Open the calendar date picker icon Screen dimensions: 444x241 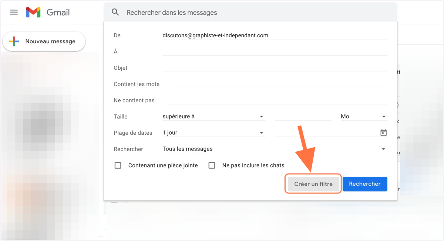[x=383, y=132]
